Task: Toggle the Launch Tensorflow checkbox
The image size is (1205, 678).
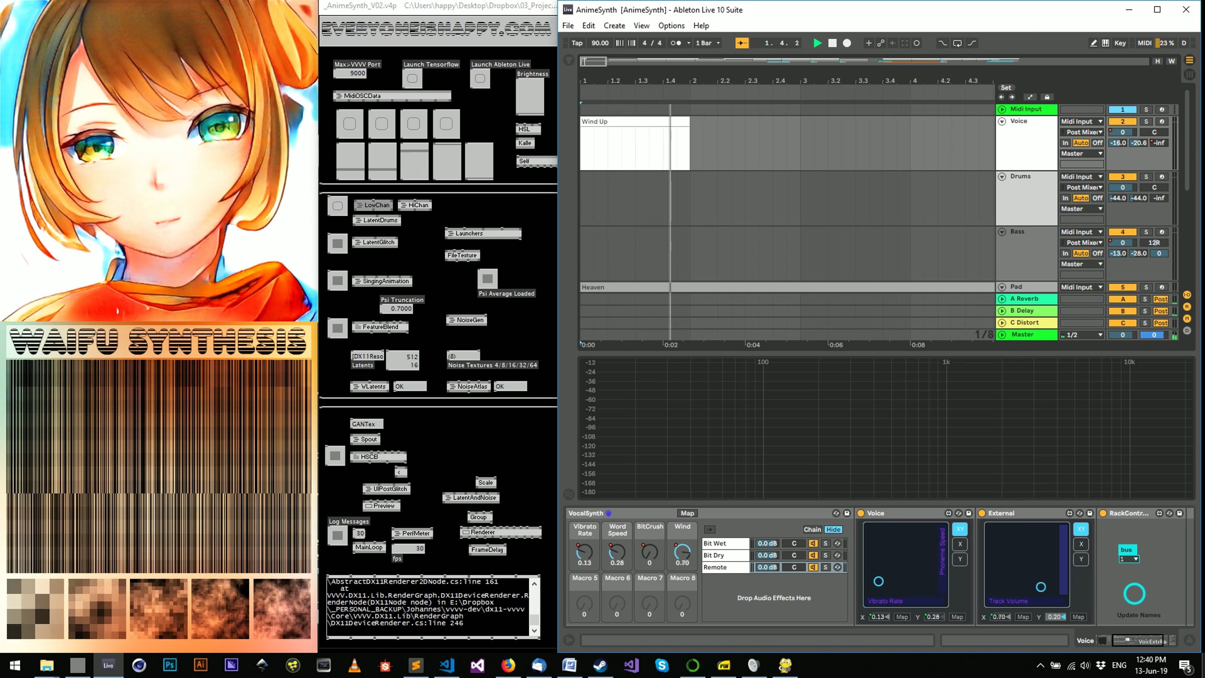Action: [412, 78]
